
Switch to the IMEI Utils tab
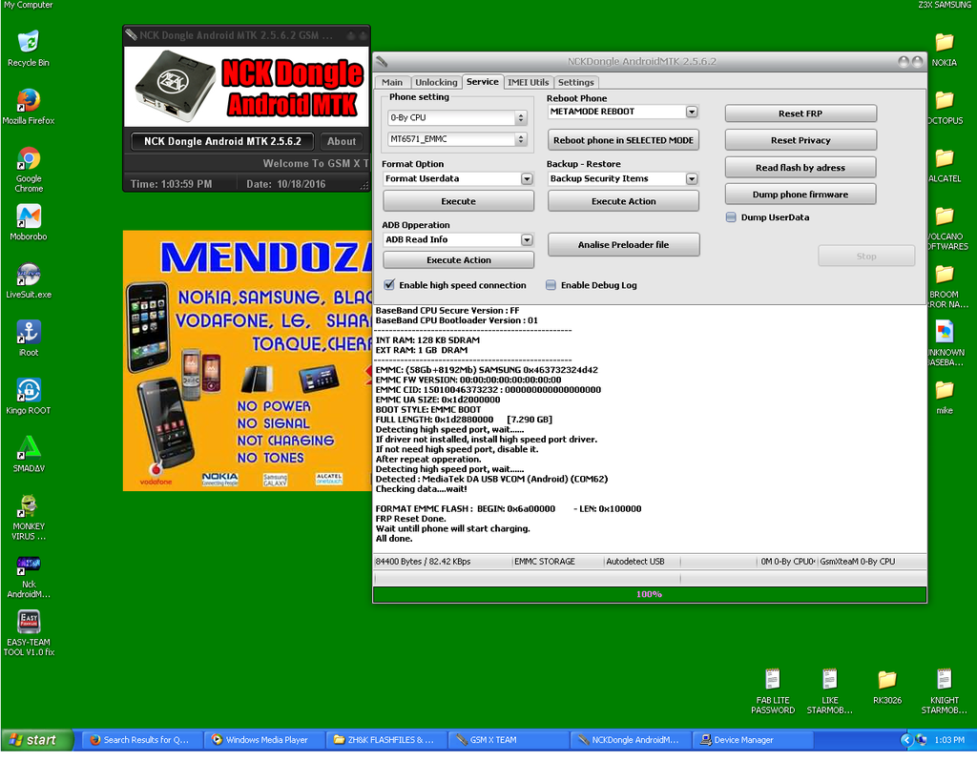[x=528, y=82]
